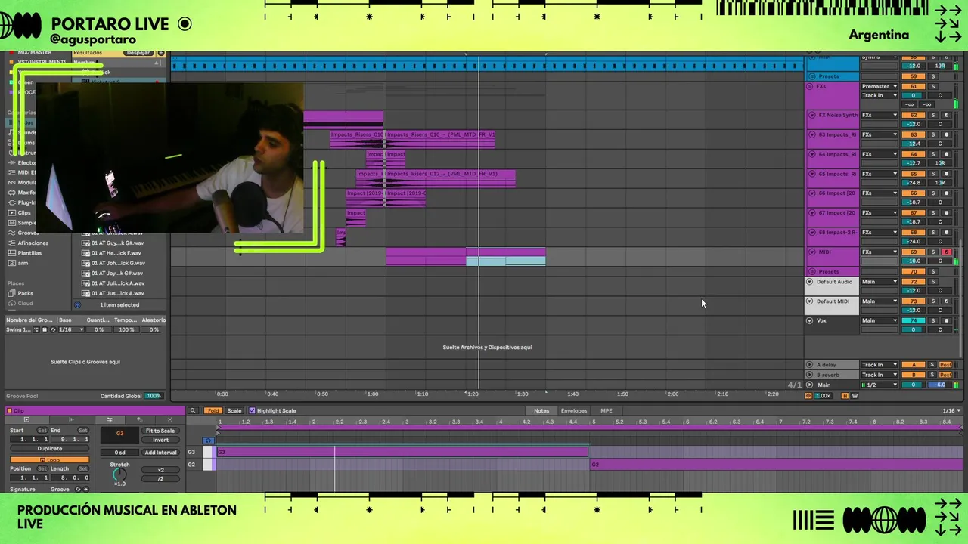Image resolution: width=968 pixels, height=544 pixels.
Task: Unfold the Default Audio track
Action: point(809,282)
